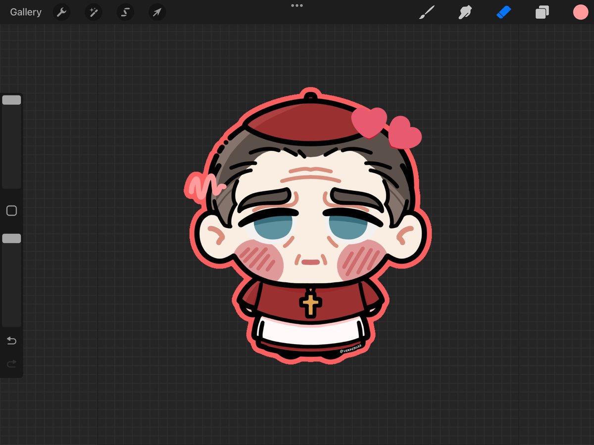The height and width of the screenshot is (445, 594).
Task: Open the Actions menu with the wrench icon
Action: tap(61, 12)
